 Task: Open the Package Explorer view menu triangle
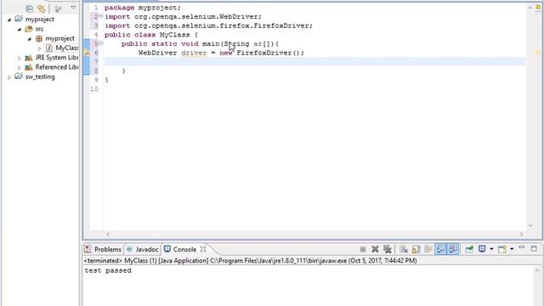click(73, 8)
